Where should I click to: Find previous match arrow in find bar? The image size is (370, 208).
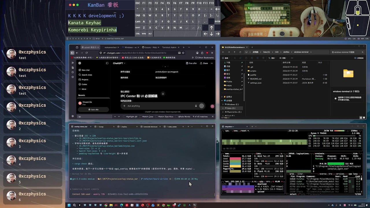[x=115, y=116]
